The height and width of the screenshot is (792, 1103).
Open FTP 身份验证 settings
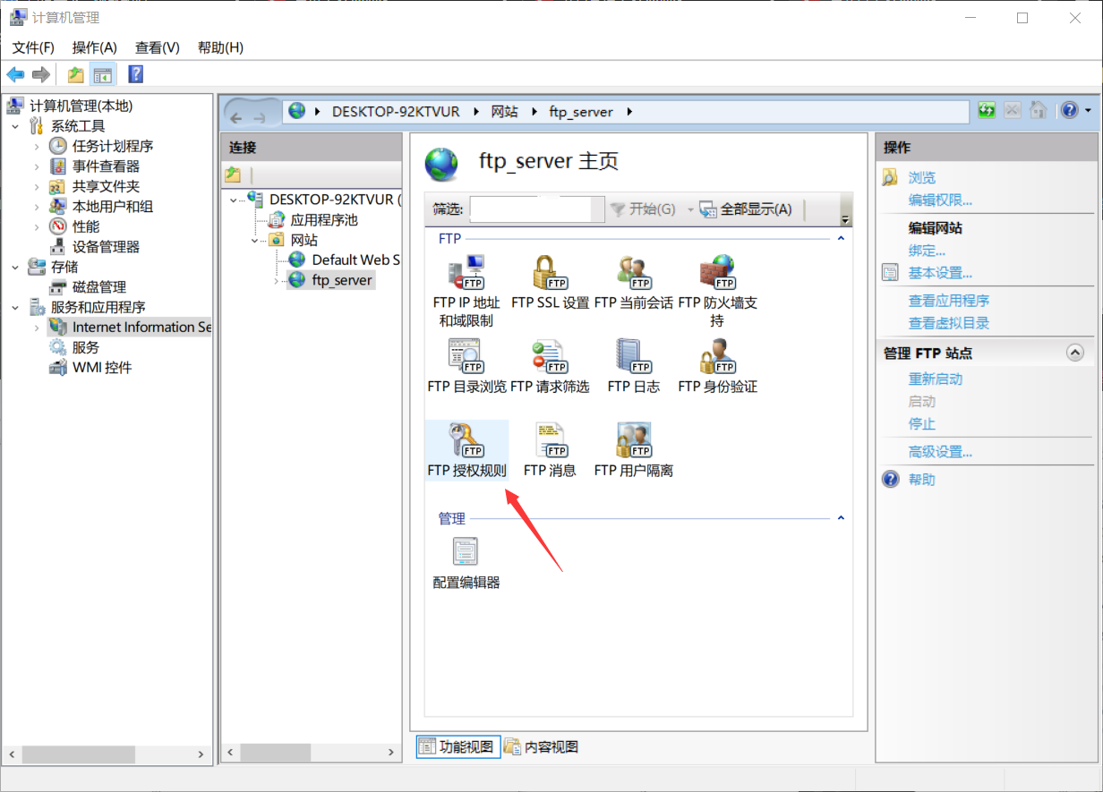pyautogui.click(x=716, y=370)
